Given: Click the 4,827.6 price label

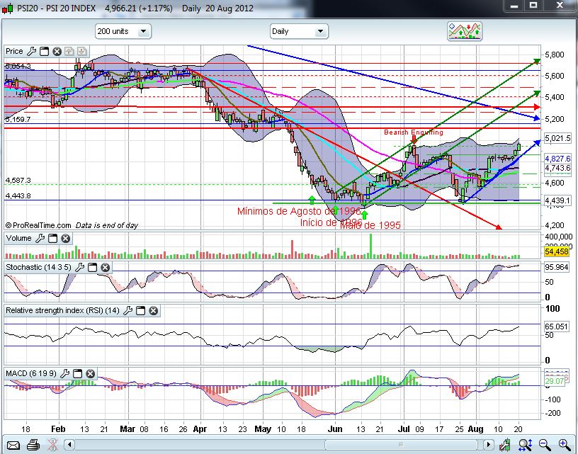Looking at the screenshot, I should 557,159.
